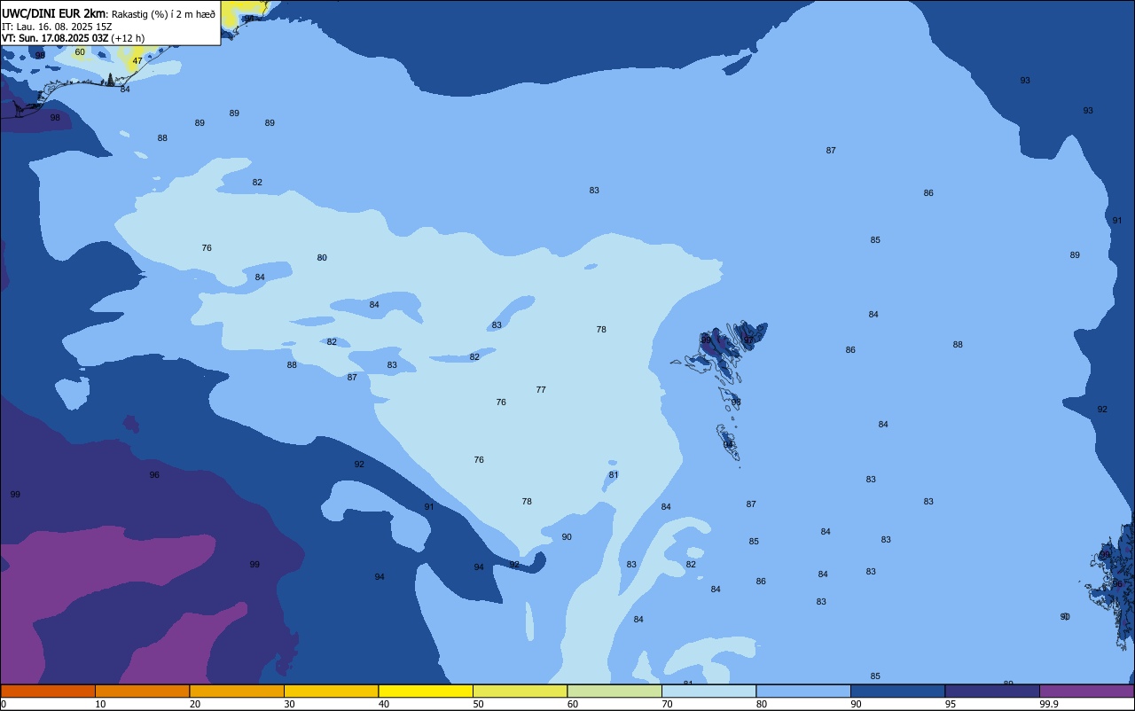
Task: Click the humidity value "77" on the map
Action: [541, 390]
